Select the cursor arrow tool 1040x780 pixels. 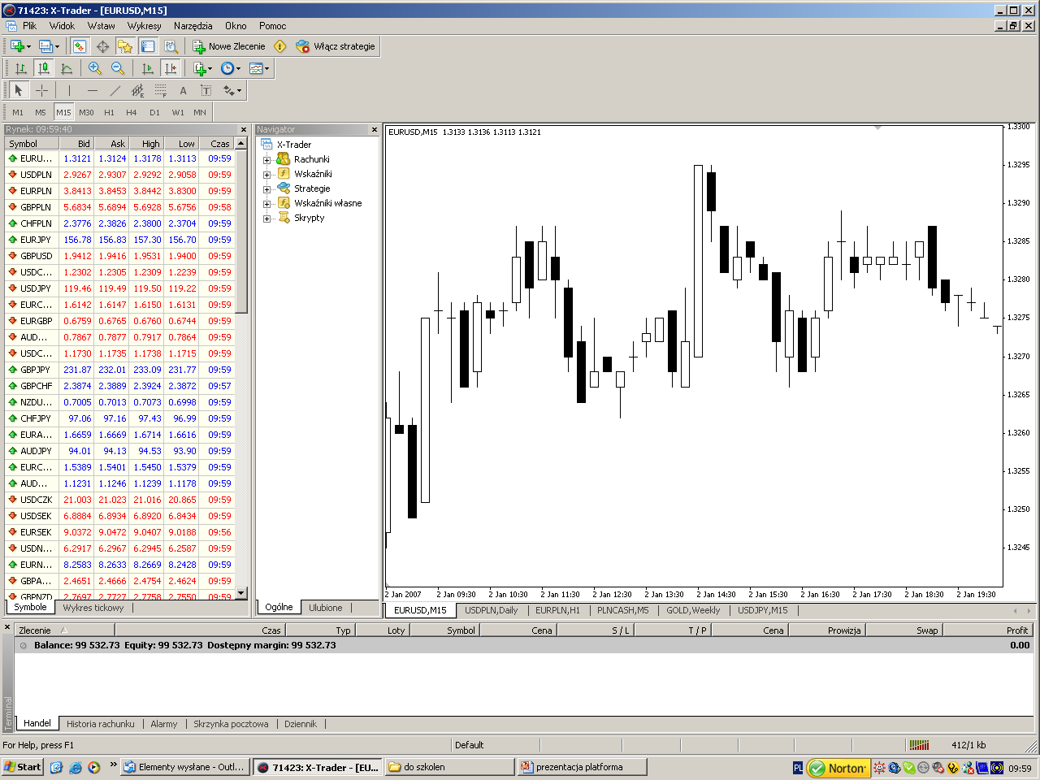[19, 90]
